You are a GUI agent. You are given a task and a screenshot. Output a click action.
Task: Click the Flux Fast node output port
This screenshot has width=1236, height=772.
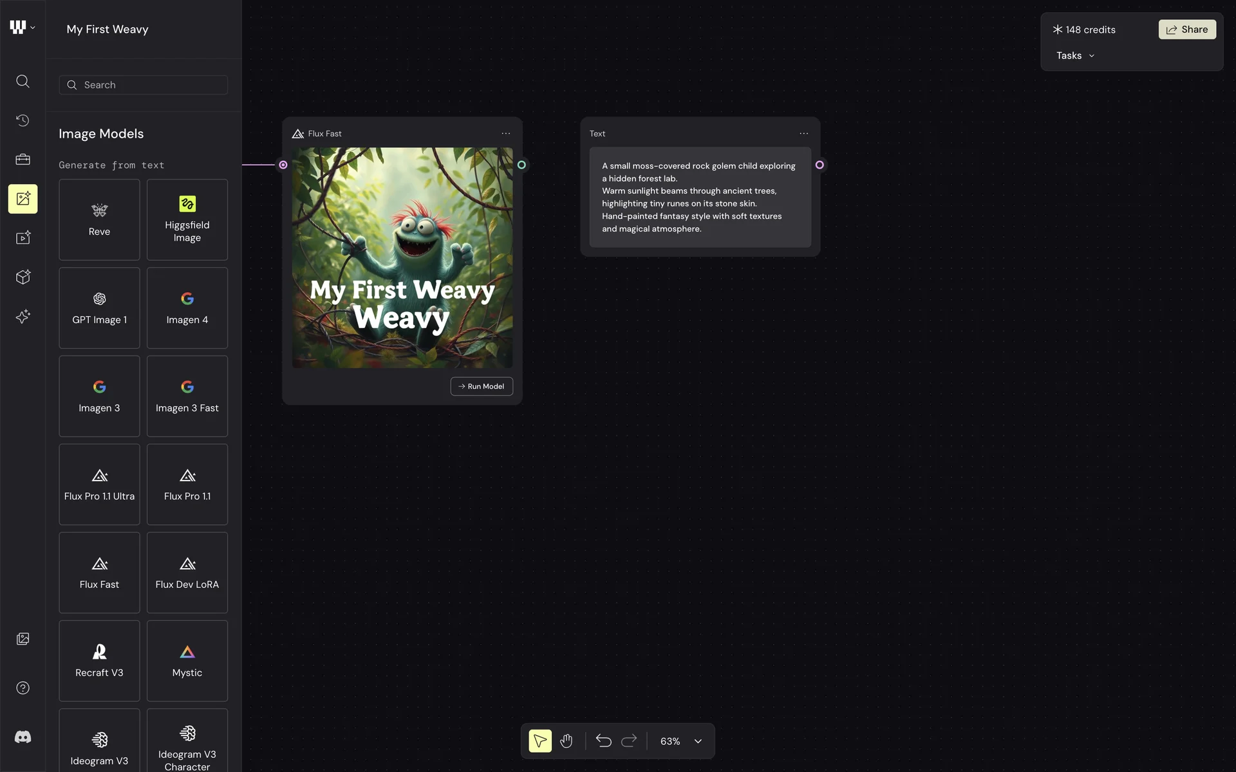tap(521, 165)
